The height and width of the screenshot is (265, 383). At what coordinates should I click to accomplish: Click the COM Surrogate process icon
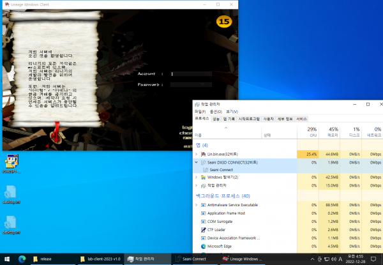tap(203, 222)
